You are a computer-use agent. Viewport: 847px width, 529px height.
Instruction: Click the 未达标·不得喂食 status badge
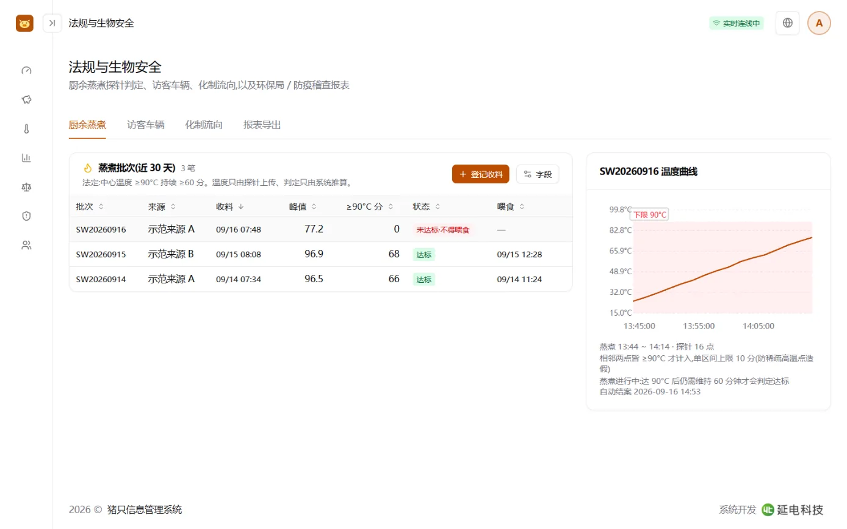[x=443, y=230]
